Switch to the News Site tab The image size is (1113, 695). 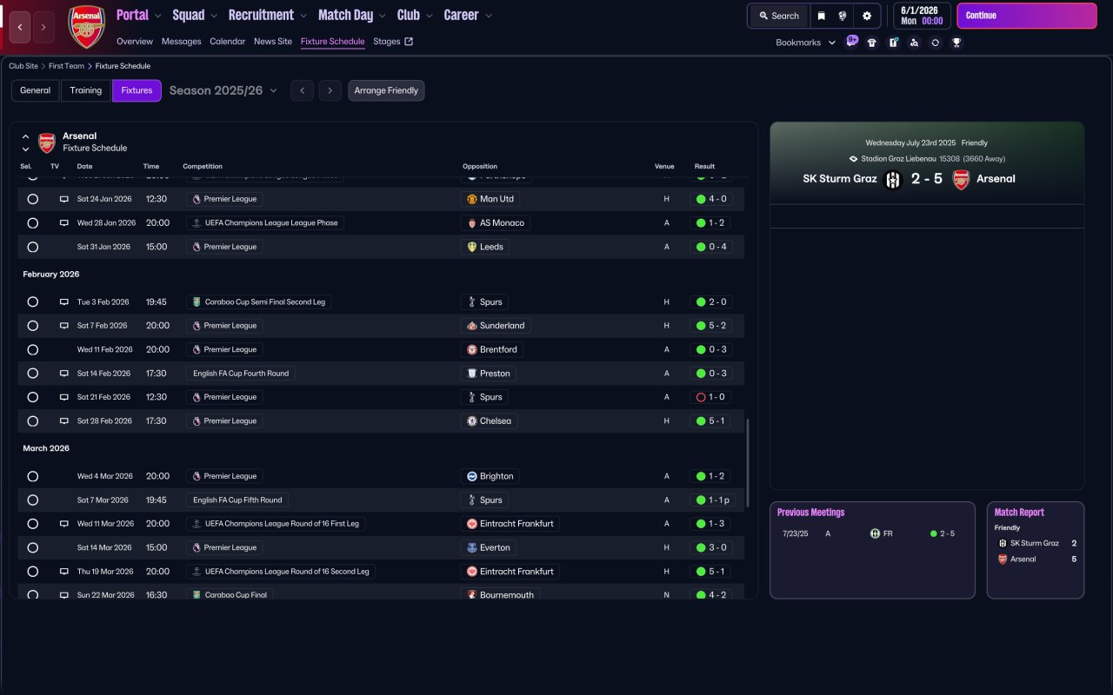(273, 42)
